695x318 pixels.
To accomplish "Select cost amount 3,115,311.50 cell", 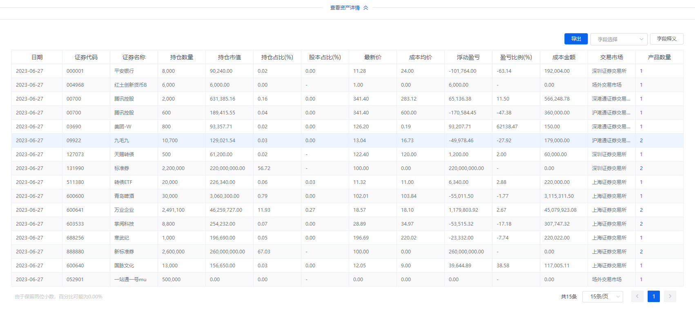I will (x=564, y=196).
